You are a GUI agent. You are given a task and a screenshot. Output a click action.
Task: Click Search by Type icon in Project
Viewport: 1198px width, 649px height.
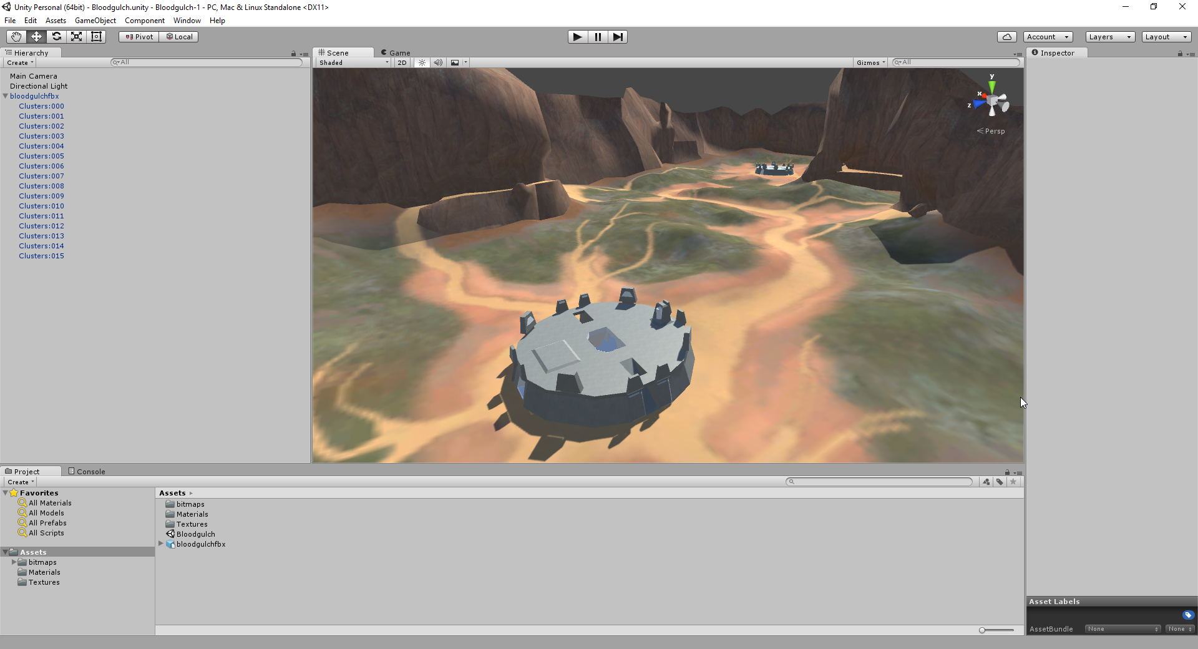click(986, 482)
